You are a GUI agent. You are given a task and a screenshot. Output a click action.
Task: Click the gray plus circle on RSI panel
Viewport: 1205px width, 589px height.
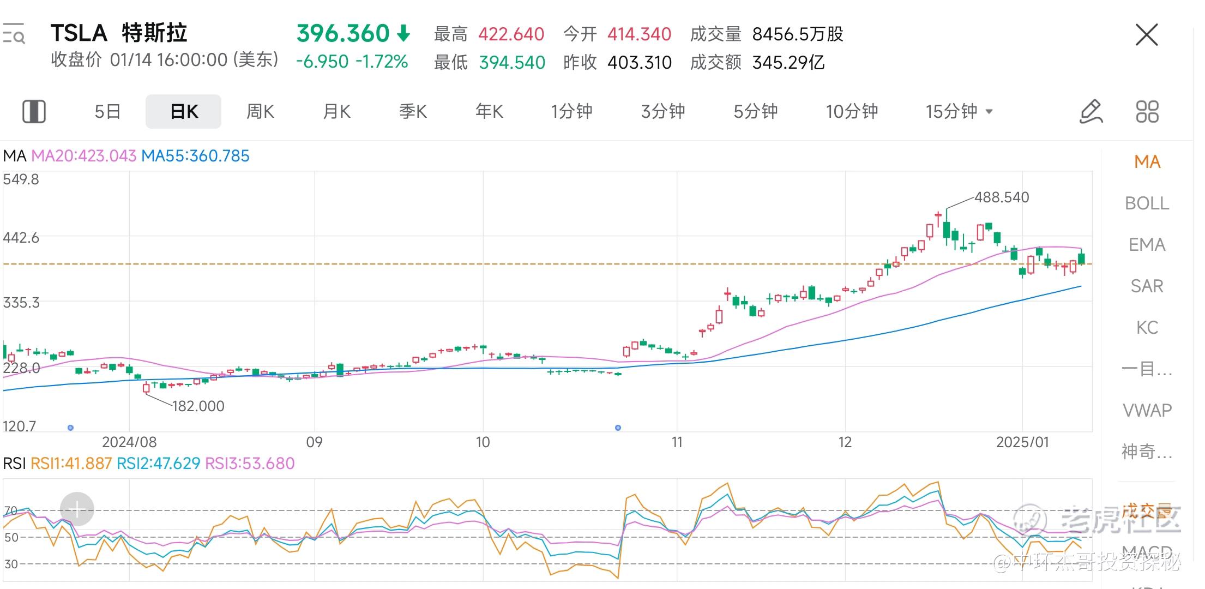(77, 509)
